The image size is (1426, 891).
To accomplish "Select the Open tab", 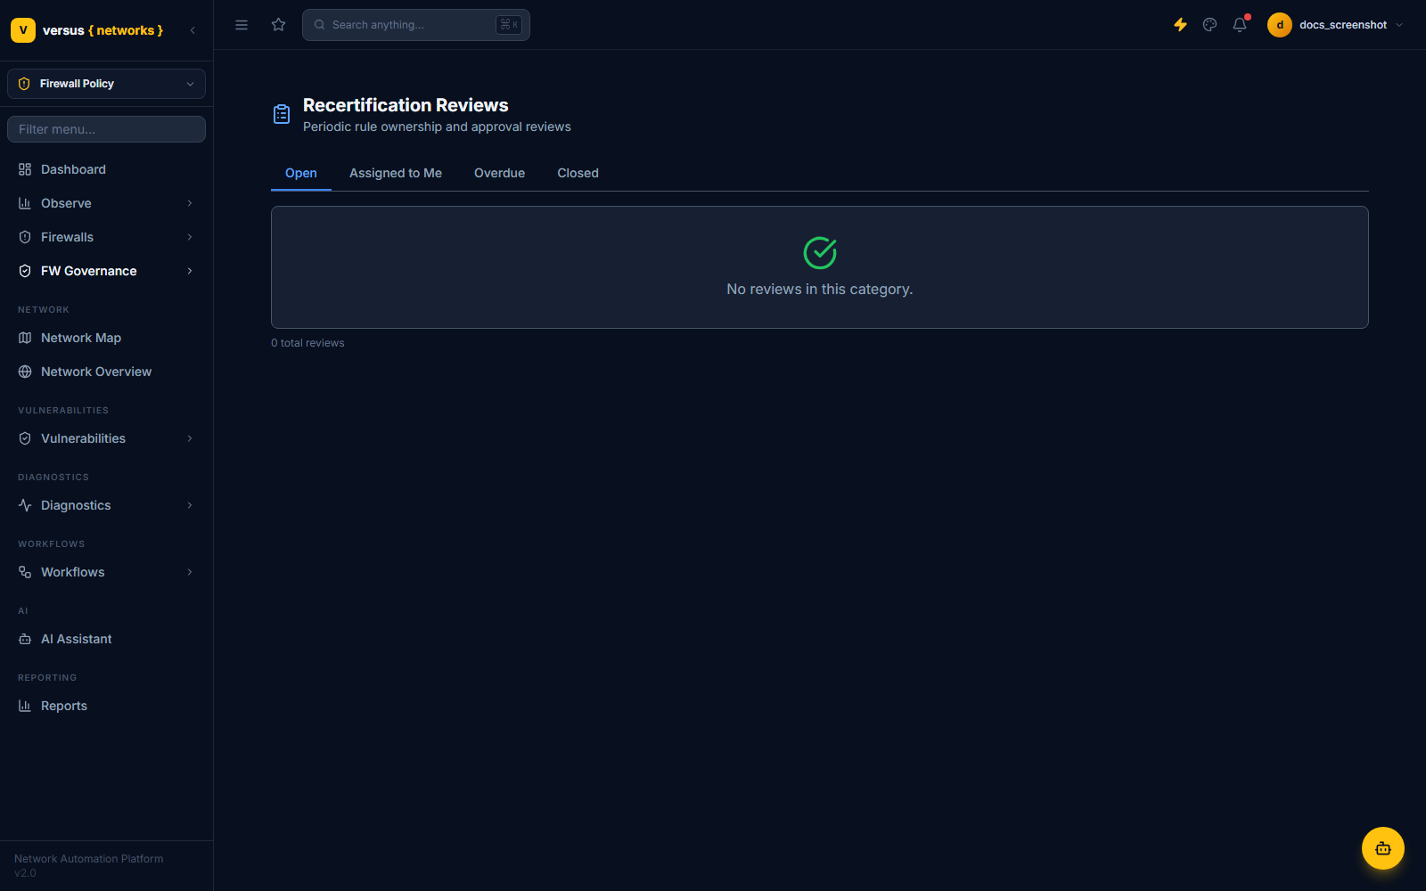I will (301, 173).
